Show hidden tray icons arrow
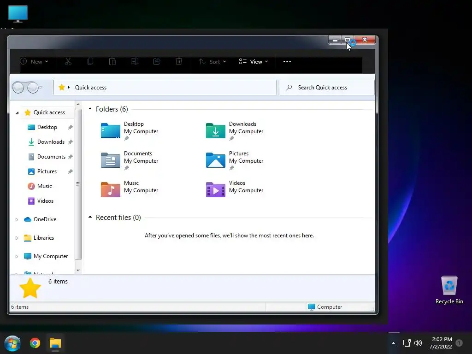This screenshot has width=472, height=354. [393, 343]
